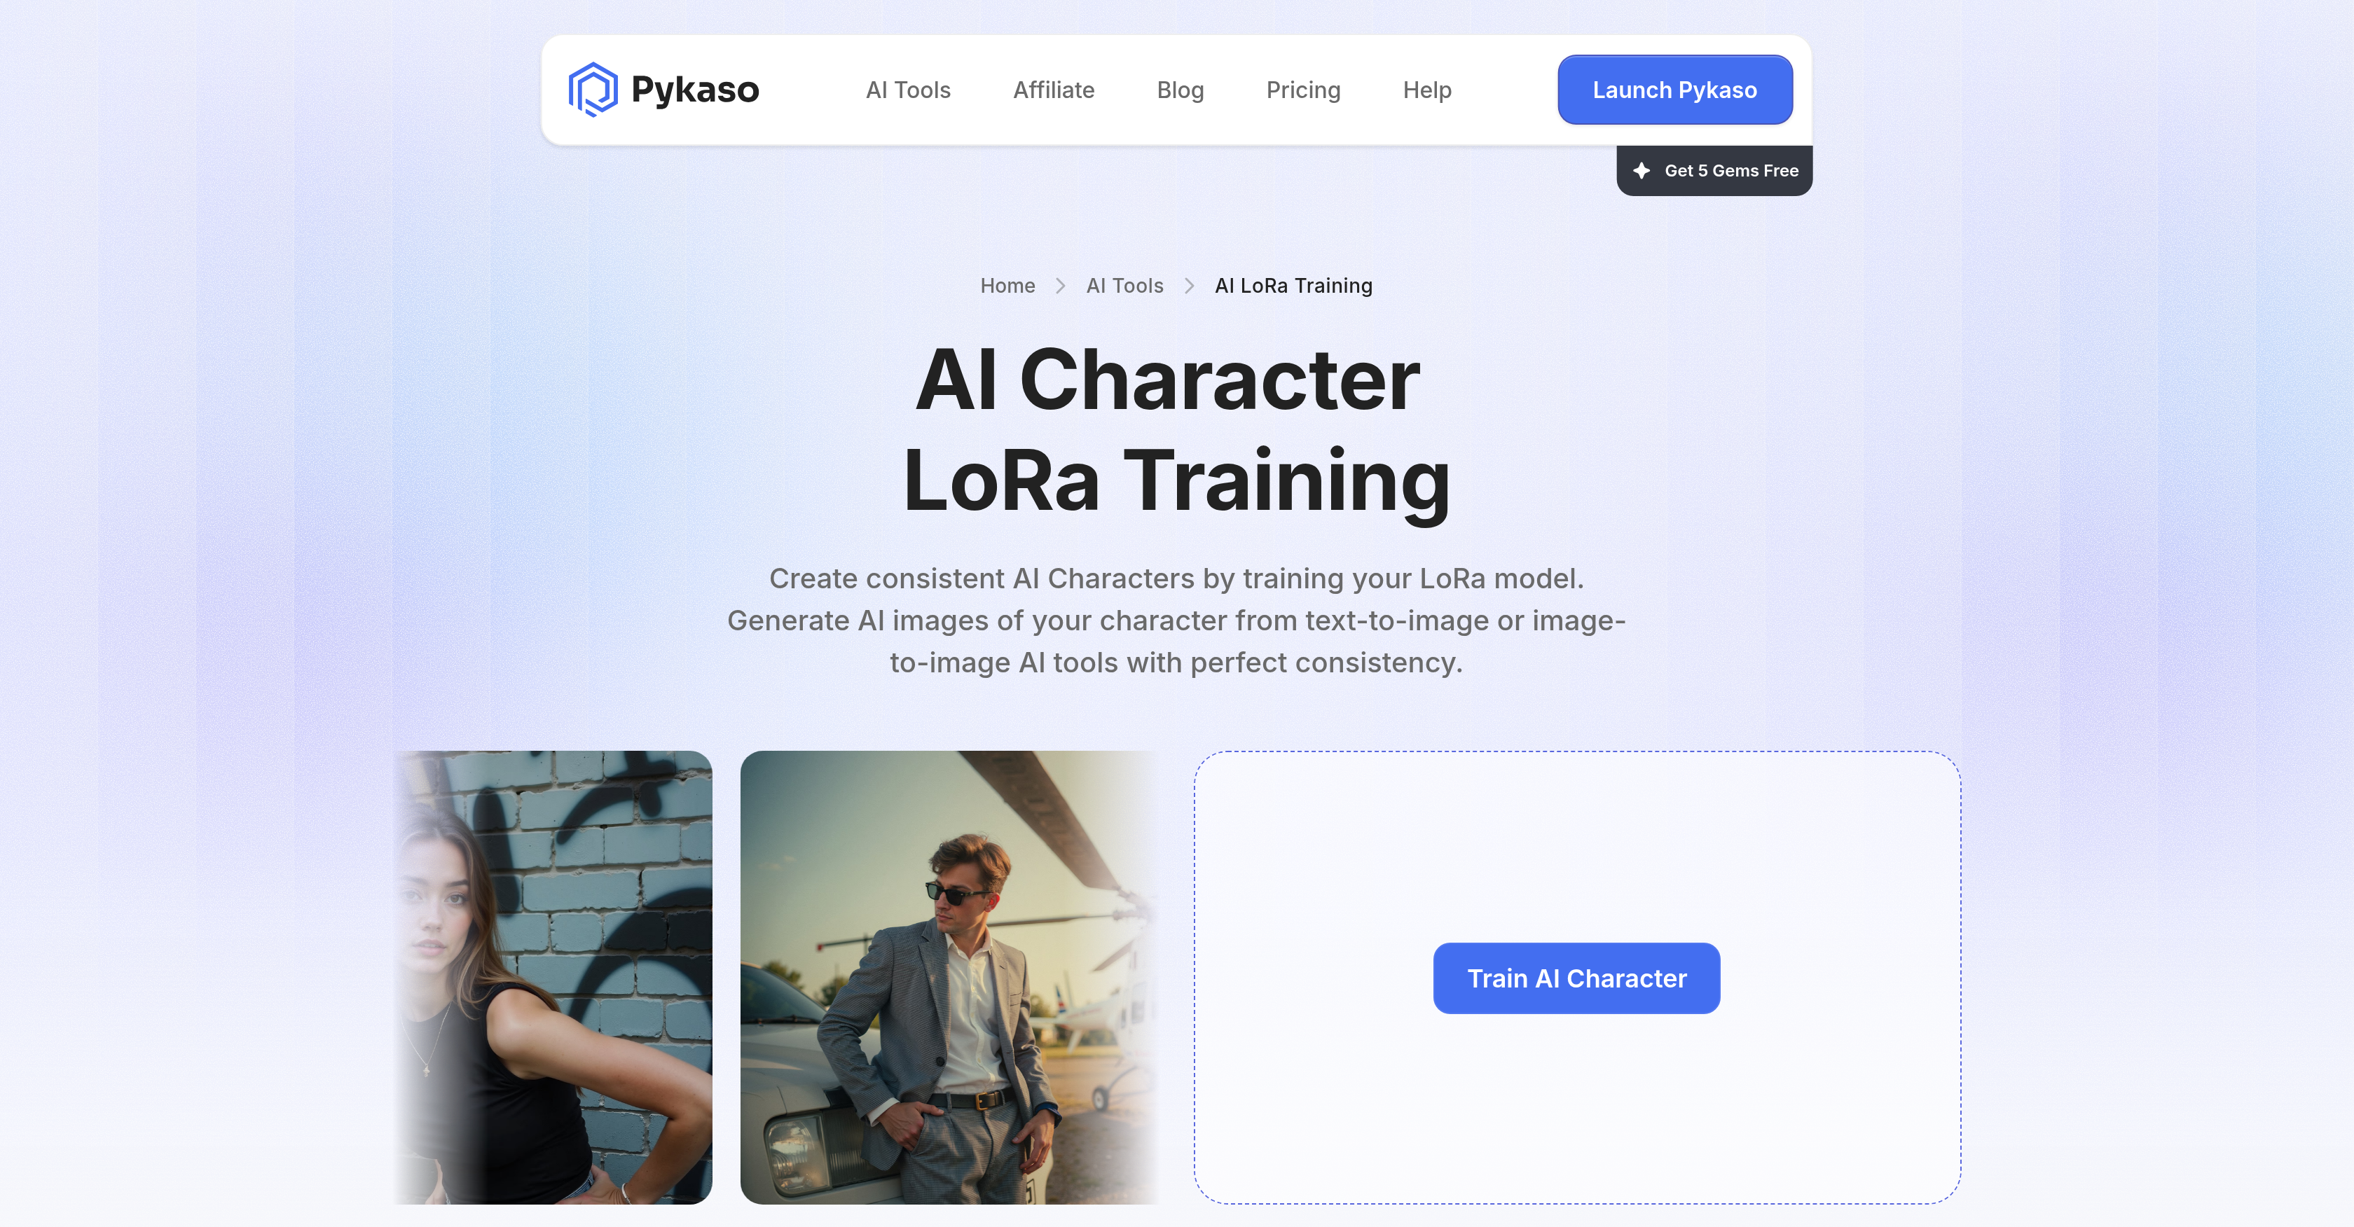This screenshot has height=1227, width=2354.
Task: Select the AI LoRa Training breadcrumb entry
Action: [1291, 285]
